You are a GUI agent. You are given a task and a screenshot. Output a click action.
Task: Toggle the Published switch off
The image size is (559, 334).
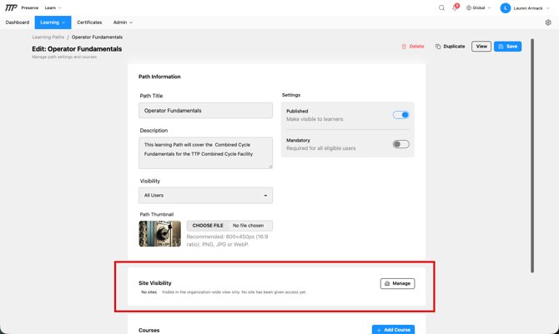[x=401, y=115]
